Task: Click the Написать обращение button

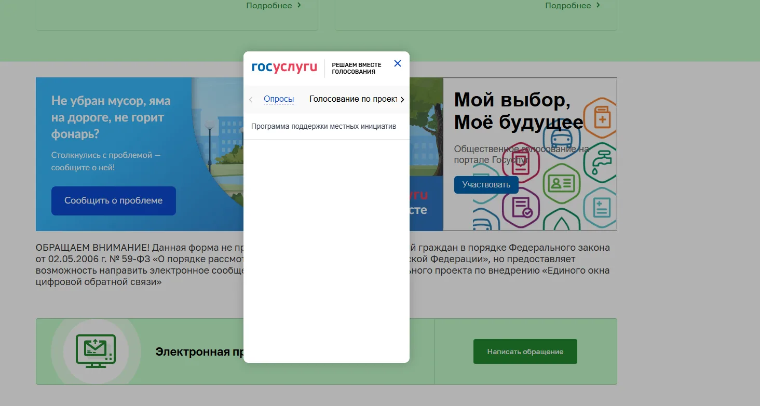Action: click(525, 351)
